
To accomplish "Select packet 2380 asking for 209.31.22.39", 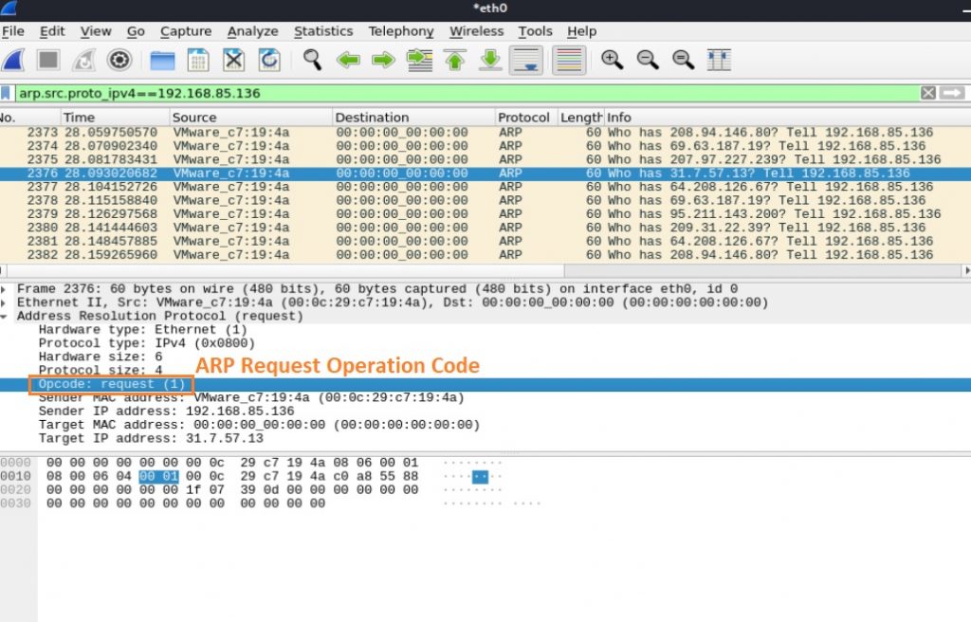I will (x=485, y=228).
